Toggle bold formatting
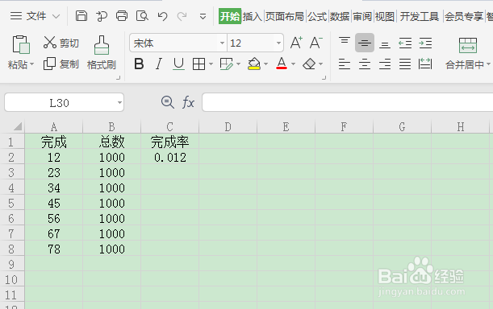Viewport: 493px width, 309px height. coord(139,64)
